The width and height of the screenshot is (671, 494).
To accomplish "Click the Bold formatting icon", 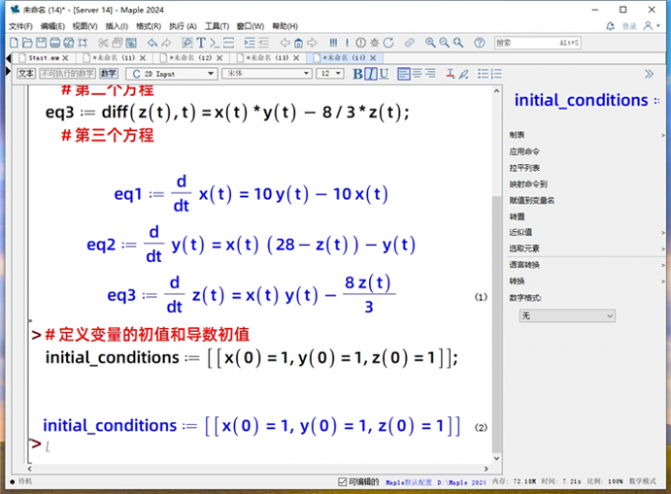I will 358,74.
